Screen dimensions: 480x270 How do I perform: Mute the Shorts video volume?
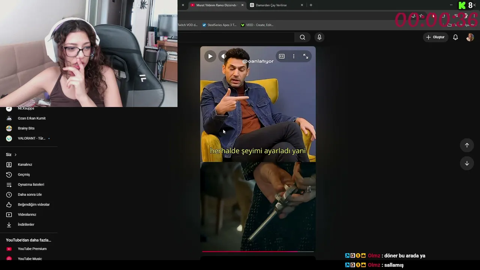click(x=224, y=56)
